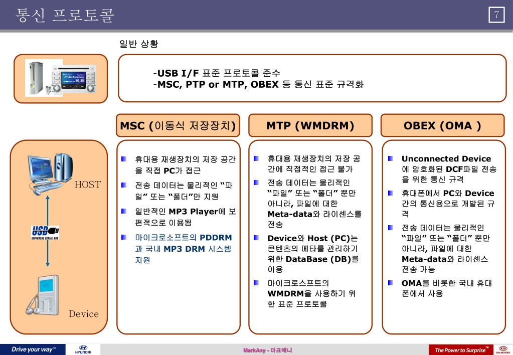Click the Device label

(84, 314)
